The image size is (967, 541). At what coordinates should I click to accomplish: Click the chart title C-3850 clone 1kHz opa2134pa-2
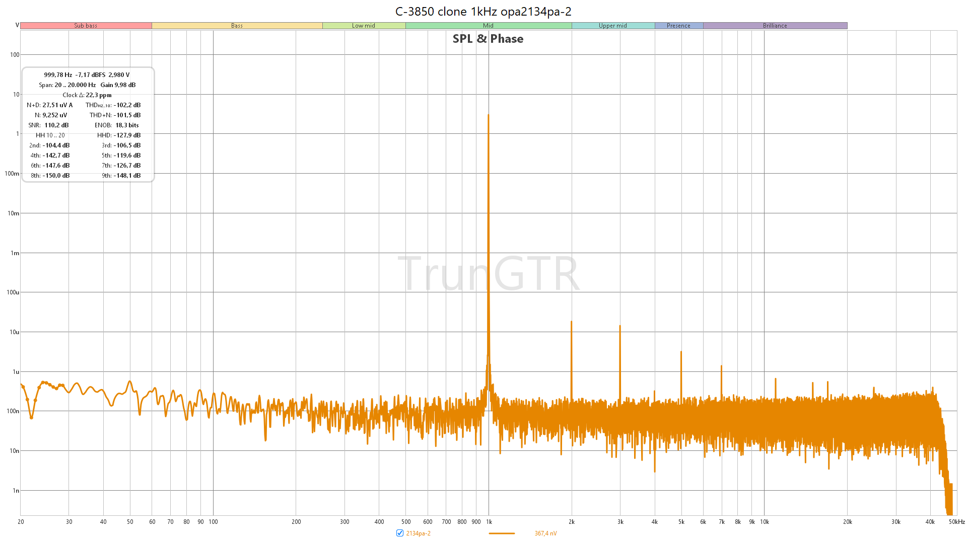pyautogui.click(x=483, y=12)
